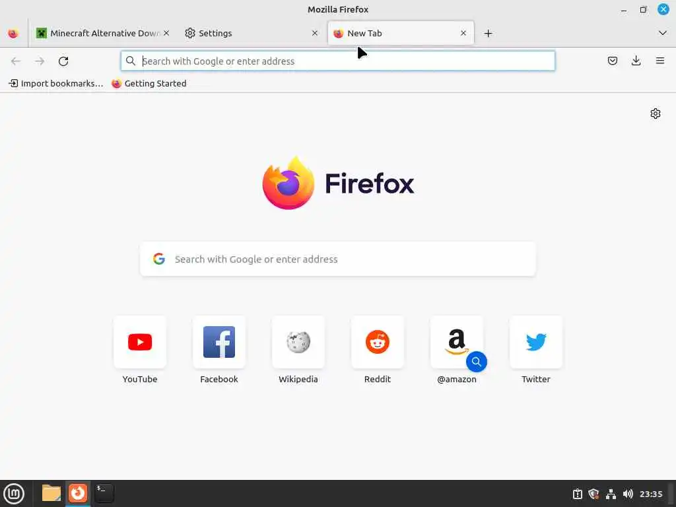Open terminal from taskbar
Image resolution: width=676 pixels, height=507 pixels.
[x=104, y=493]
